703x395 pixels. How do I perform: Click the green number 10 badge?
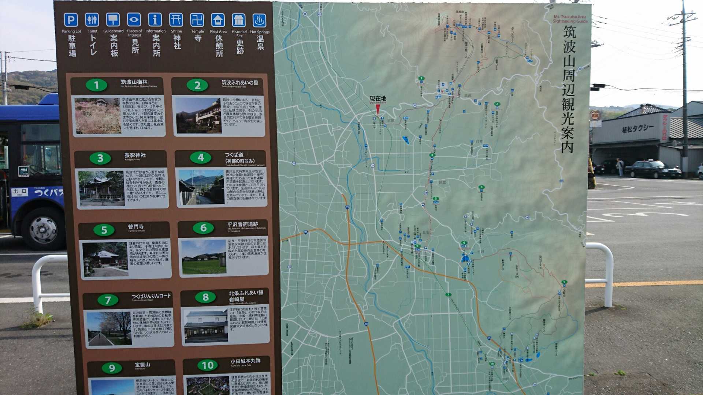pyautogui.click(x=207, y=365)
